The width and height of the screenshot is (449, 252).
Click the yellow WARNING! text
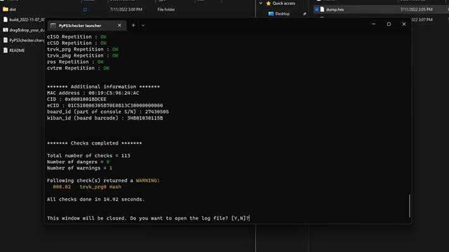(x=148, y=181)
